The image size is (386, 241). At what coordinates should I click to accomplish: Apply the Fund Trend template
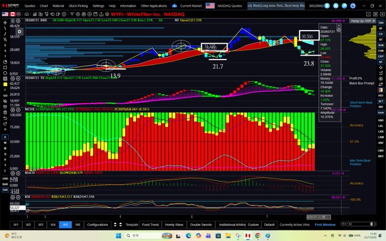150,225
